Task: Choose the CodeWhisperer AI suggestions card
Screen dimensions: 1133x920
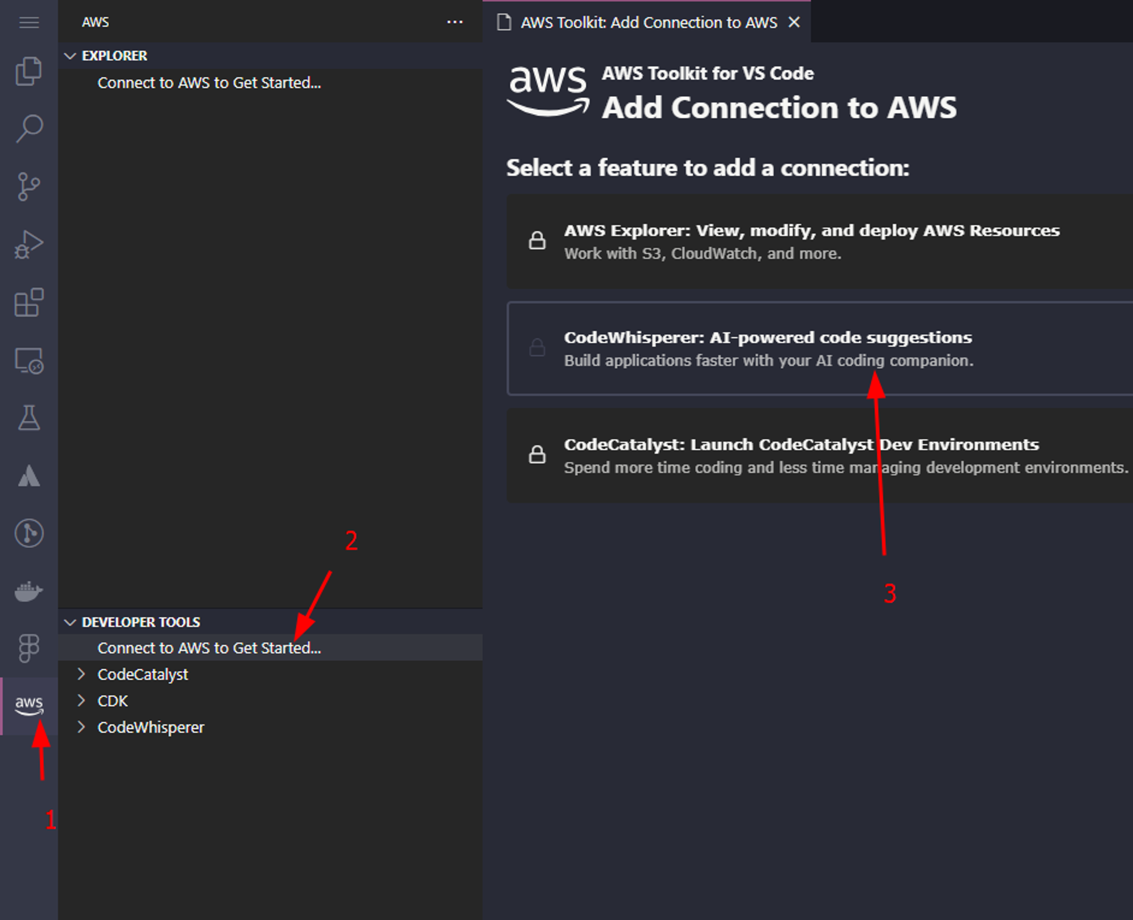Action: (819, 348)
